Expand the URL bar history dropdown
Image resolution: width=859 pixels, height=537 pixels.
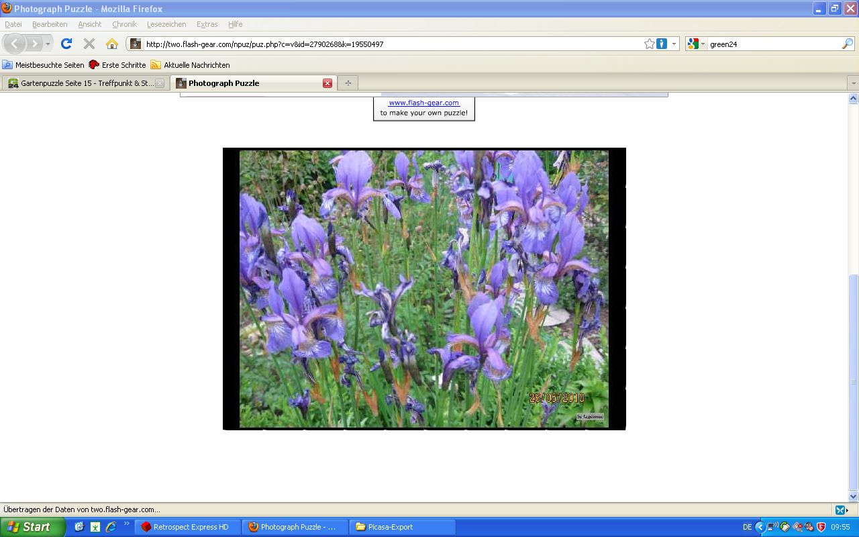674,44
